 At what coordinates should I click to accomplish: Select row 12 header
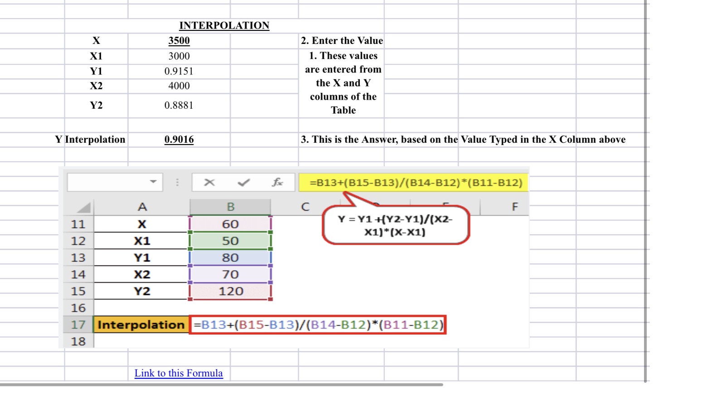(78, 241)
